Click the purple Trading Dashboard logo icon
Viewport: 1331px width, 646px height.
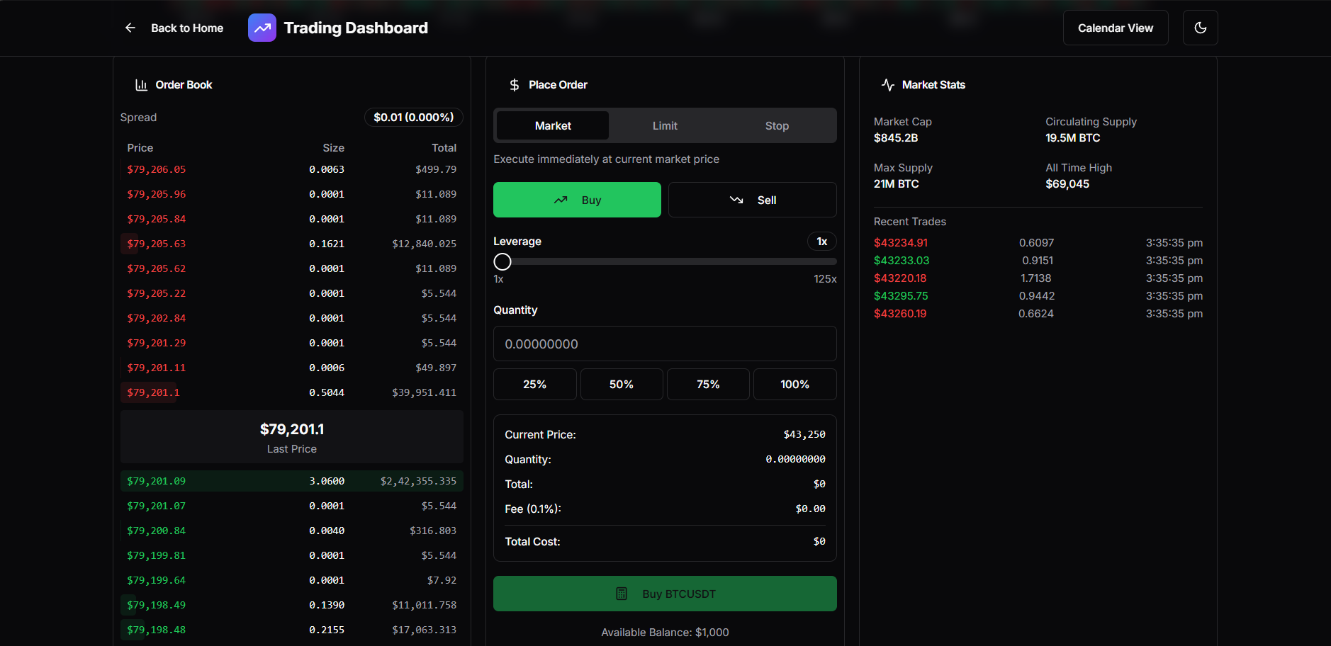tap(262, 28)
